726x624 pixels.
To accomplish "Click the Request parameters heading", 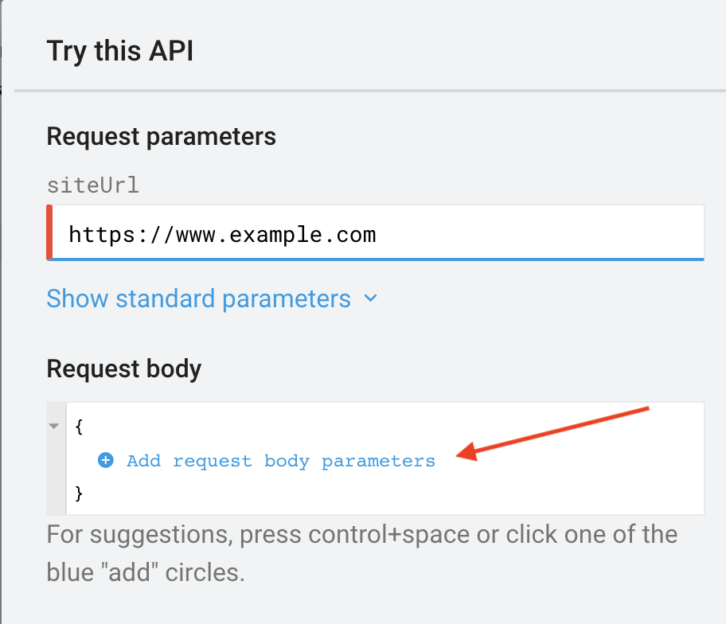I will (162, 137).
